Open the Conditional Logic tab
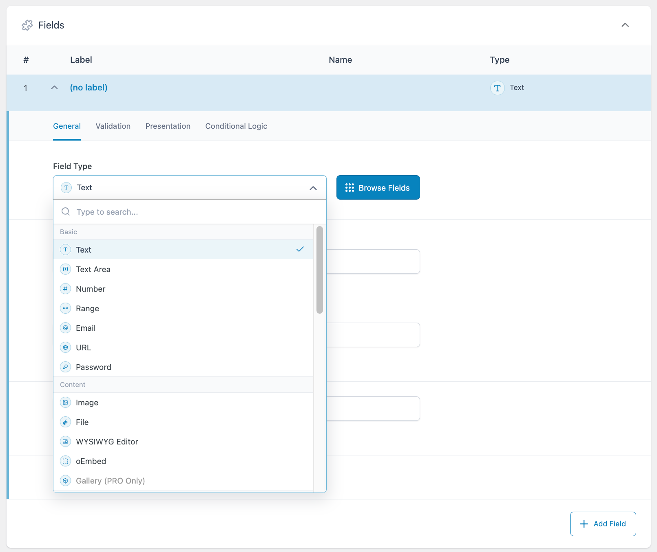Viewport: 657px width, 552px height. pos(236,126)
